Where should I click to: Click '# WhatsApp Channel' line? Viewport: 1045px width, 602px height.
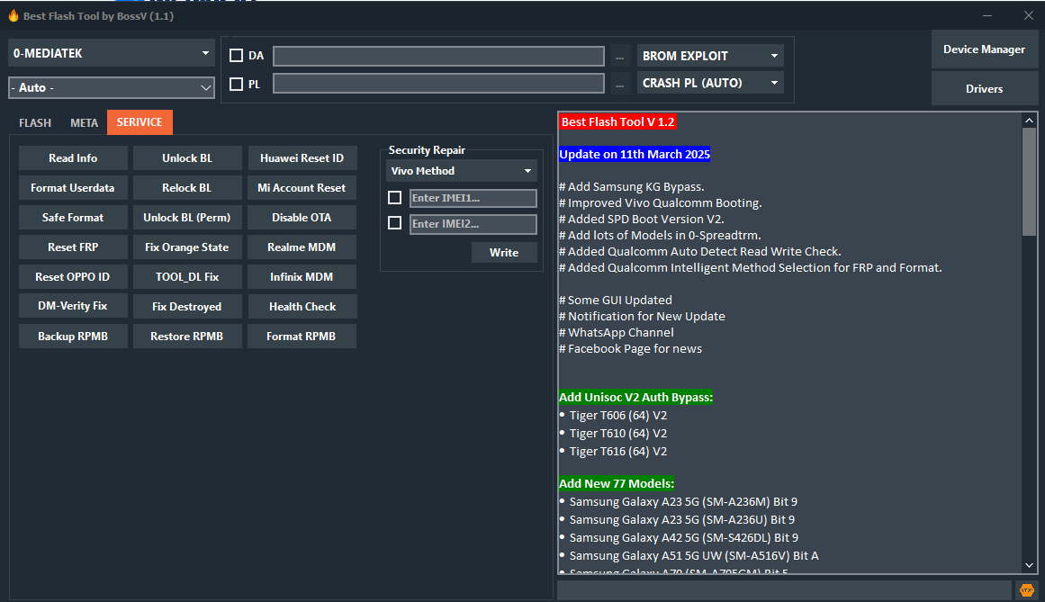(616, 332)
